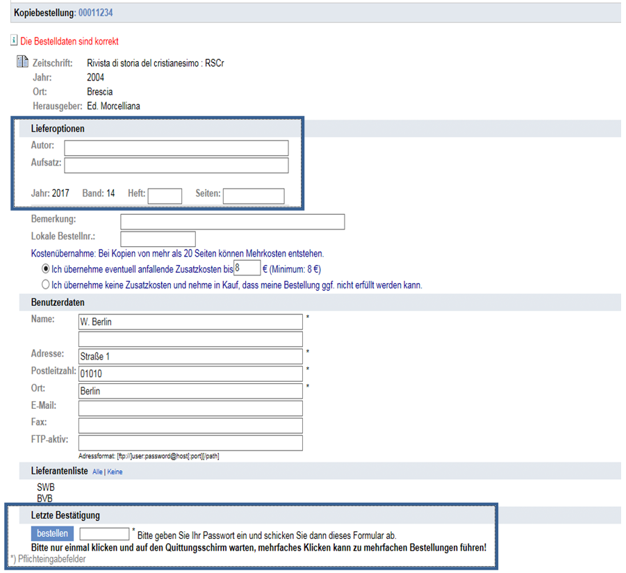Image resolution: width=626 pixels, height=573 pixels.
Task: Click the info icon beside Bestelldaten message
Action: [x=15, y=42]
